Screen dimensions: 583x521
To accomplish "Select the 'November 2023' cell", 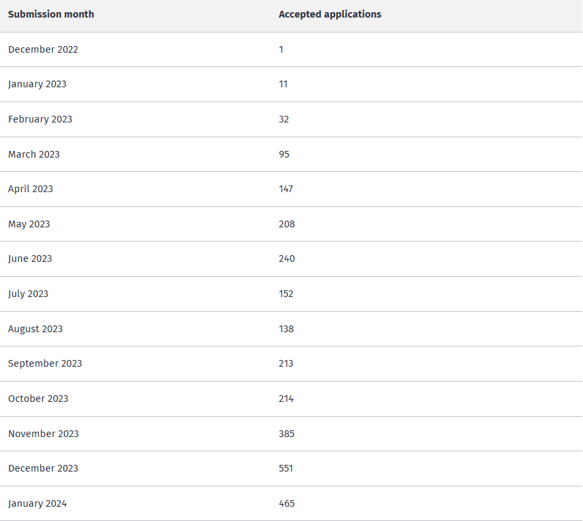I will pos(43,434).
